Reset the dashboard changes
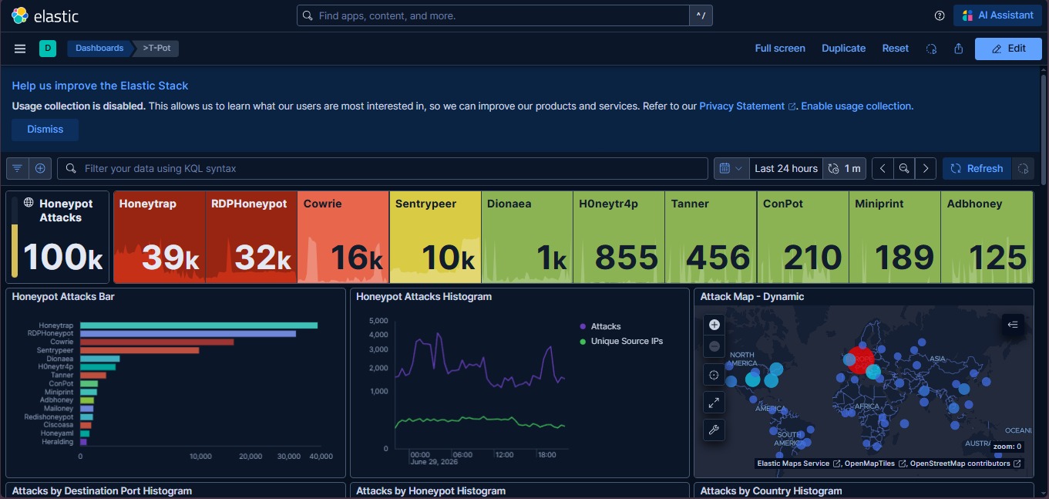Screen dimensions: 1049x499 coord(896,49)
